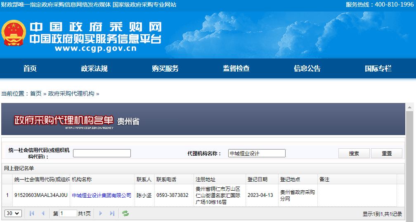Select registration date 2023-04-13 cell

[x=262, y=195]
